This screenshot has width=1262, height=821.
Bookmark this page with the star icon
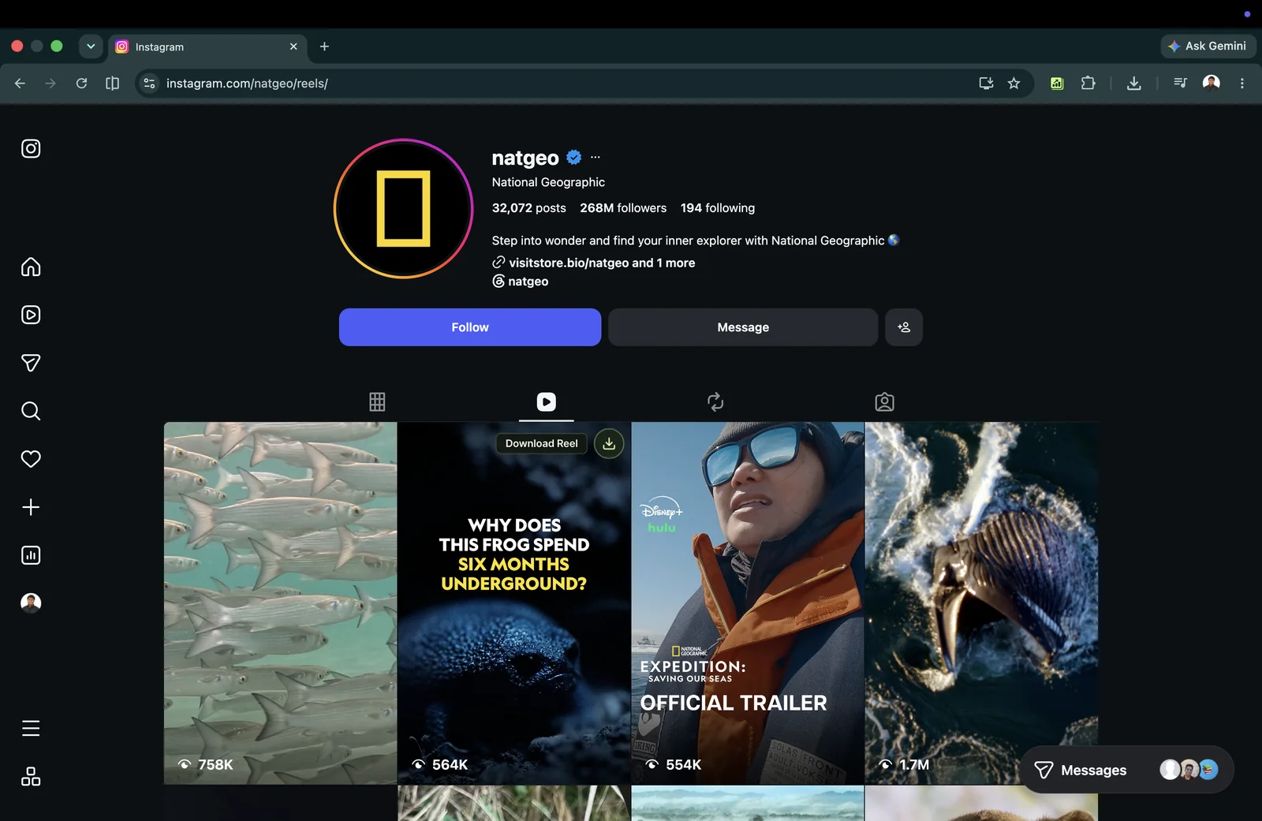[1014, 83]
